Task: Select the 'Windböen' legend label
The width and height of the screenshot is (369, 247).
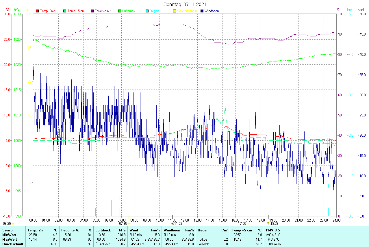Action: (x=212, y=11)
